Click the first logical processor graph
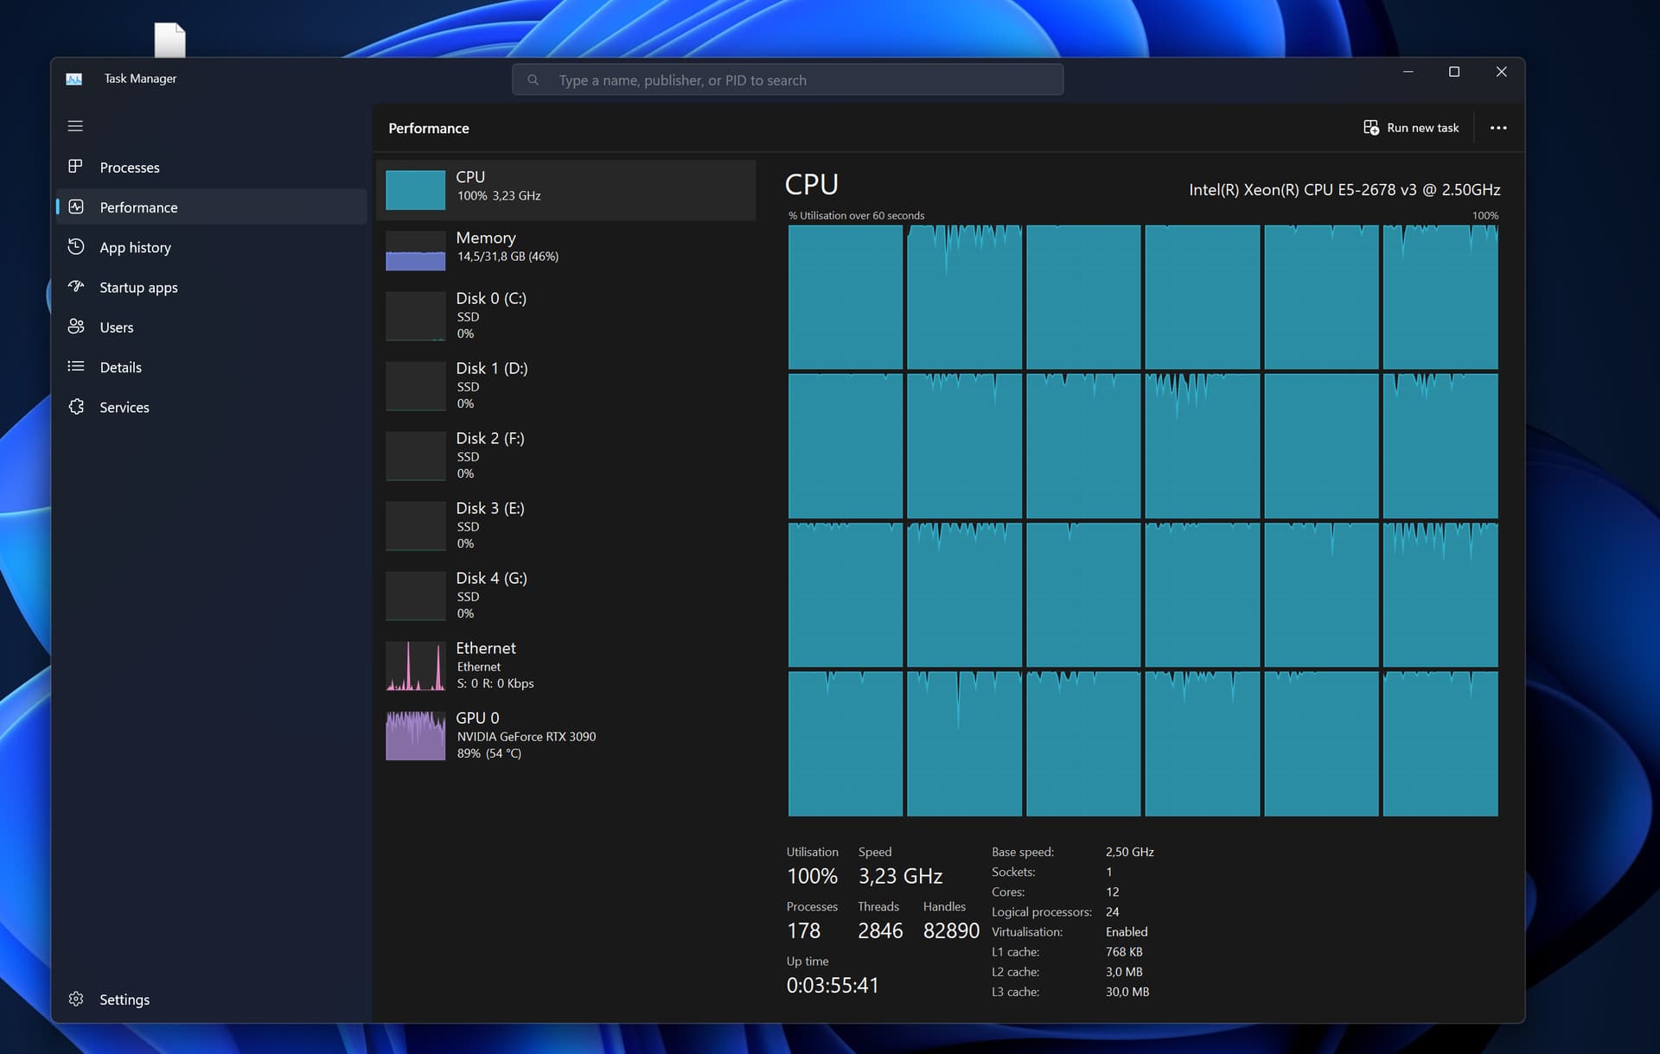Image resolution: width=1660 pixels, height=1054 pixels. click(845, 297)
